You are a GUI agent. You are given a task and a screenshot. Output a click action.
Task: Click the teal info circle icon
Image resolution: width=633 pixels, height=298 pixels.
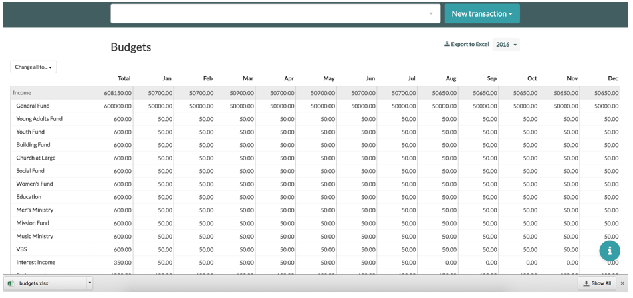(610, 251)
